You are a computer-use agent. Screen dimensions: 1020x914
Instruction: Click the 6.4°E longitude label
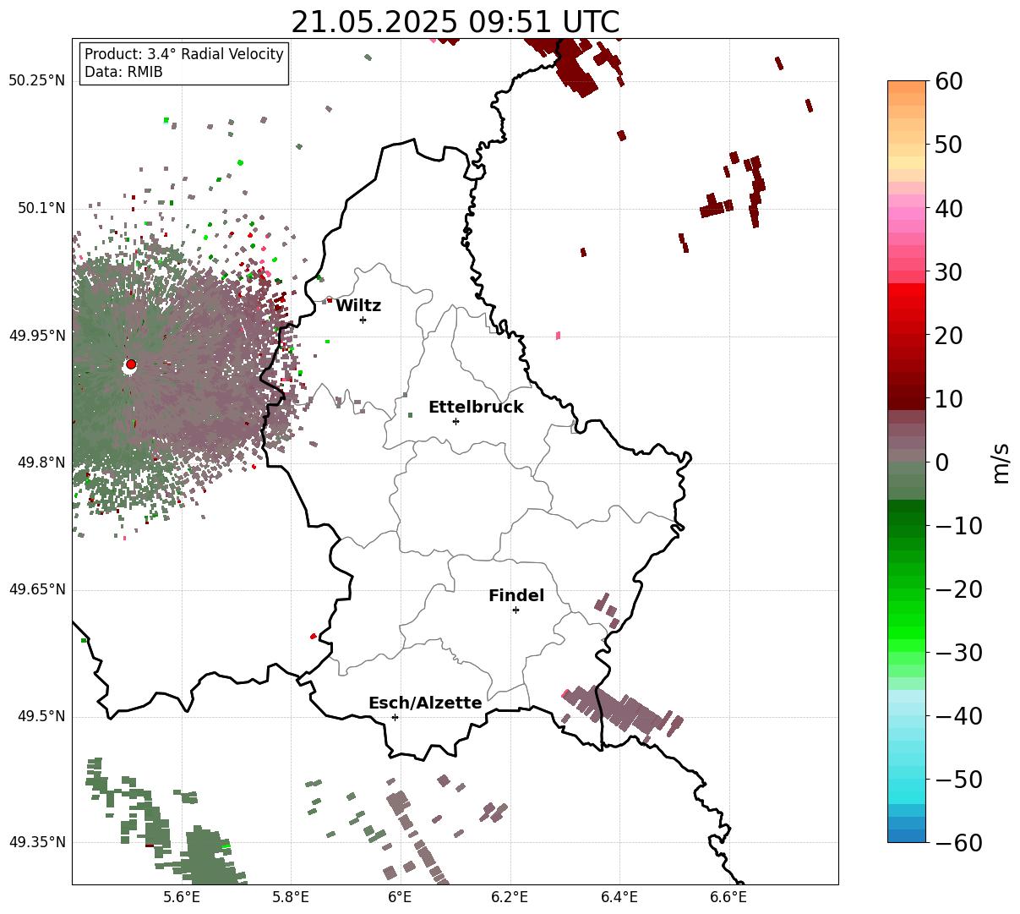point(619,898)
